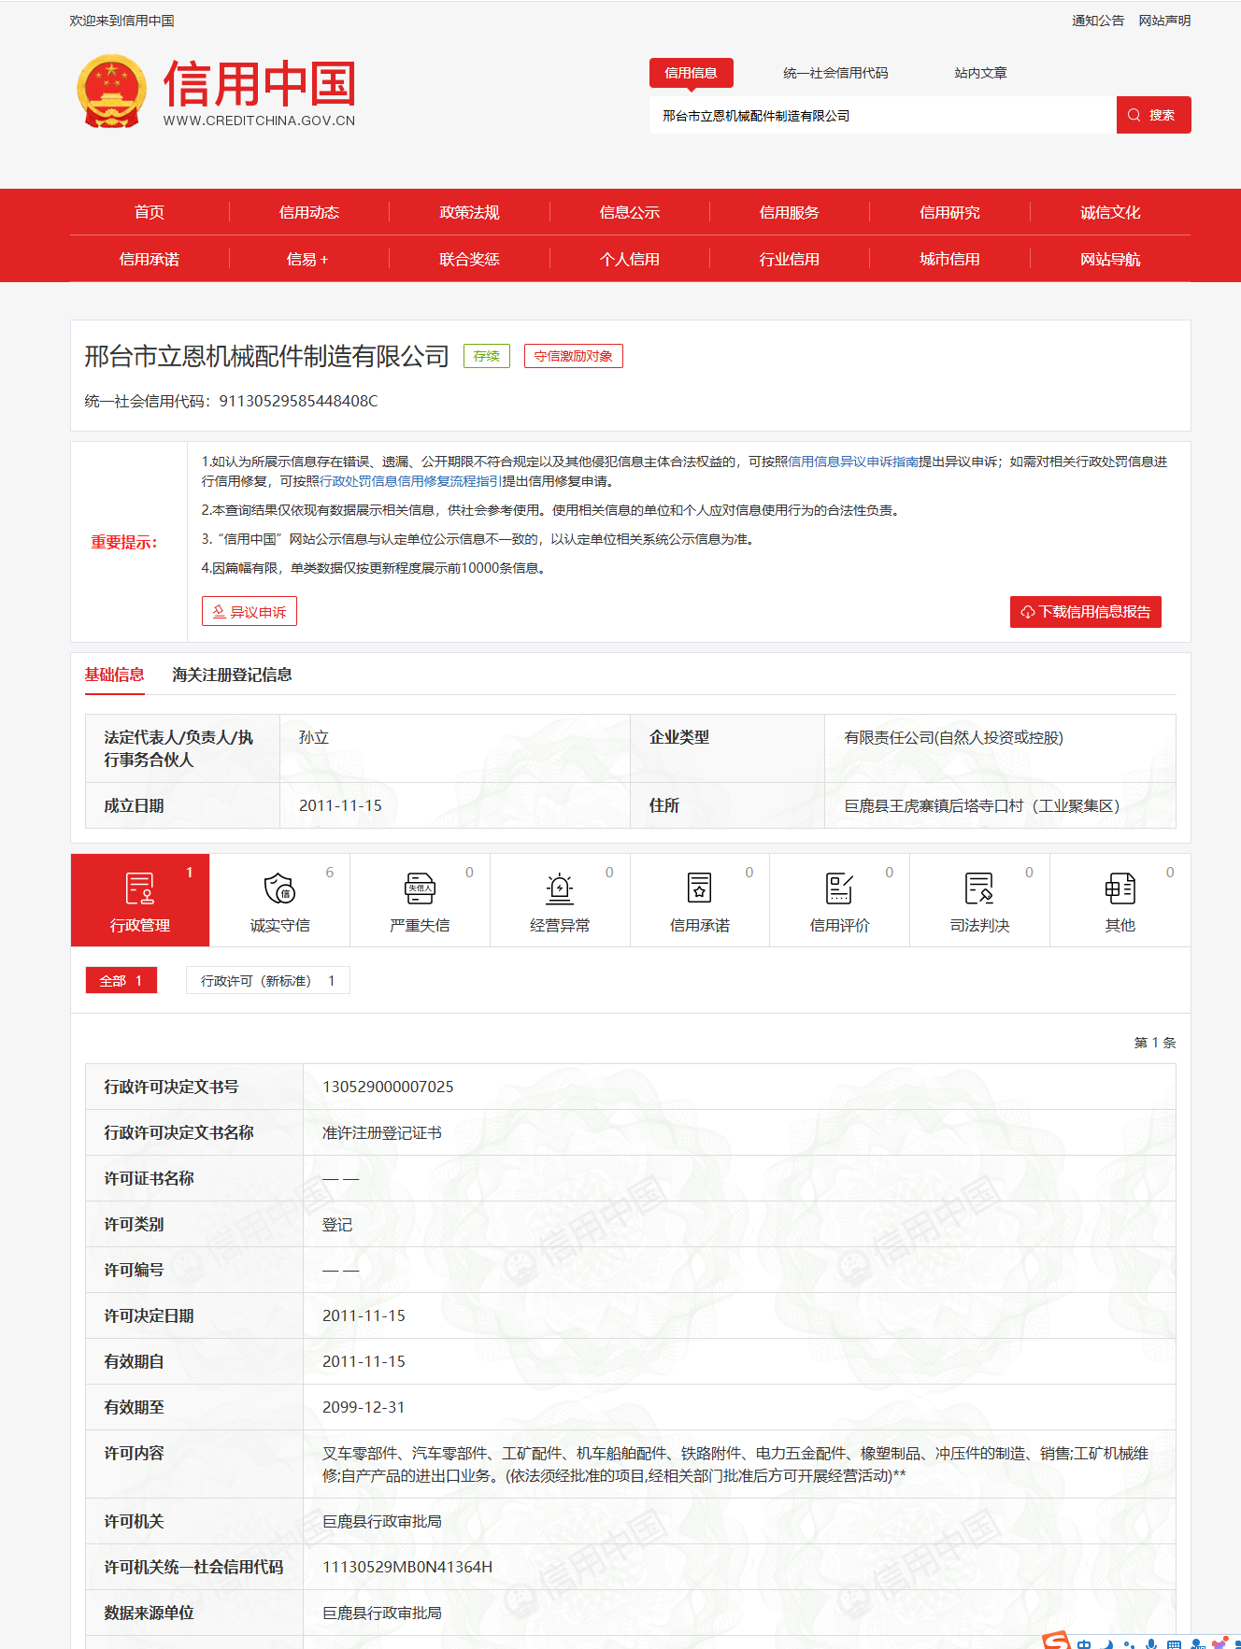Select the 统一社会信用代码 search tab

(x=835, y=73)
